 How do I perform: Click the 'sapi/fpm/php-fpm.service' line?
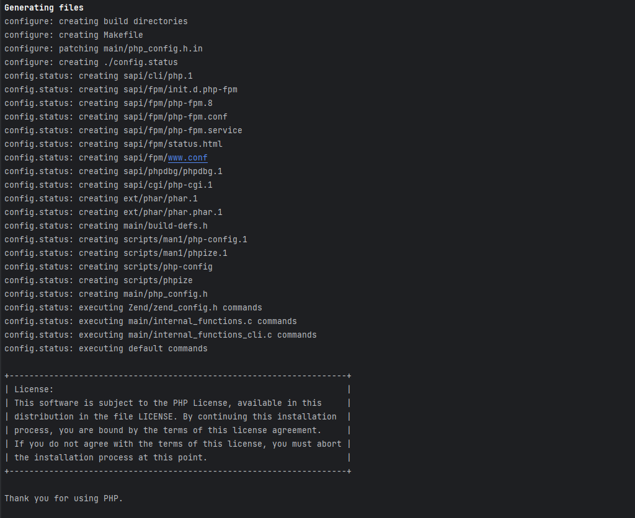point(123,131)
